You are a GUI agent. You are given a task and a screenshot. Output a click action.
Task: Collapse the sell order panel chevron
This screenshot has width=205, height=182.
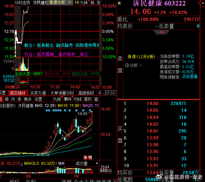coord(161,32)
